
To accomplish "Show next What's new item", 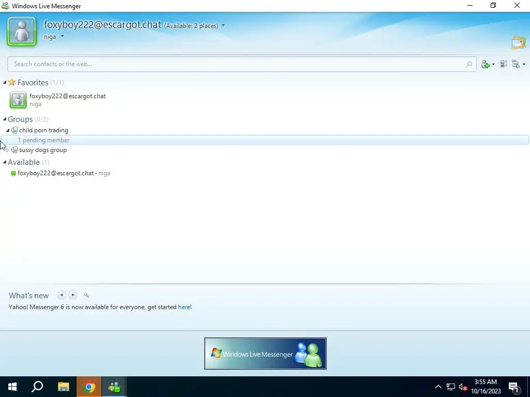I will (x=72, y=295).
